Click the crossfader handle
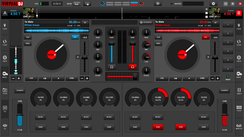The image size is (244, 137). 135,76
